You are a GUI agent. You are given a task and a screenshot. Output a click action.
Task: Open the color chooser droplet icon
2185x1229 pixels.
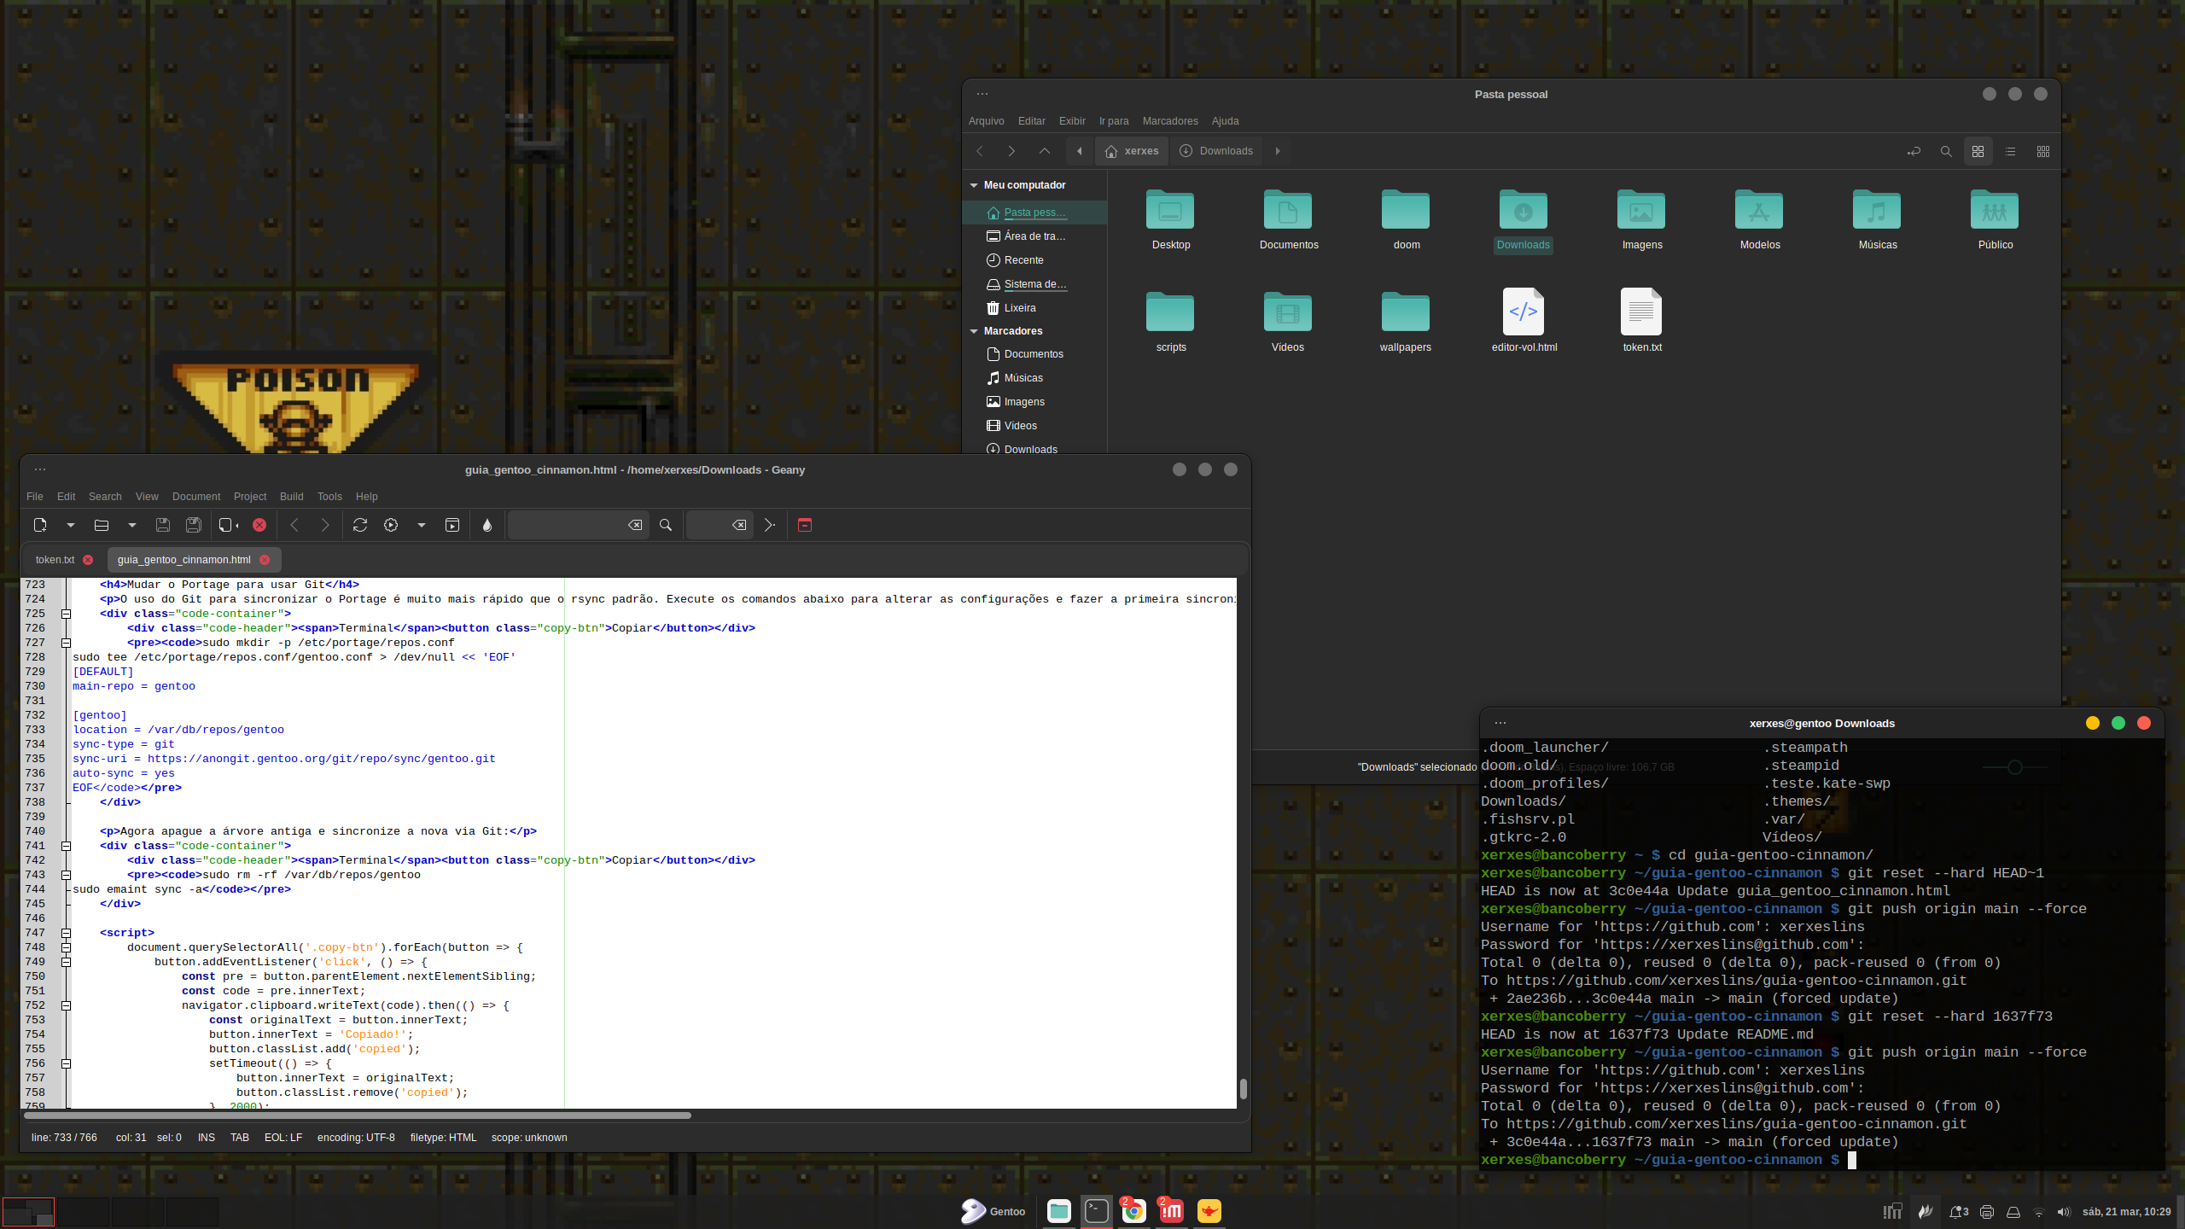coord(487,525)
